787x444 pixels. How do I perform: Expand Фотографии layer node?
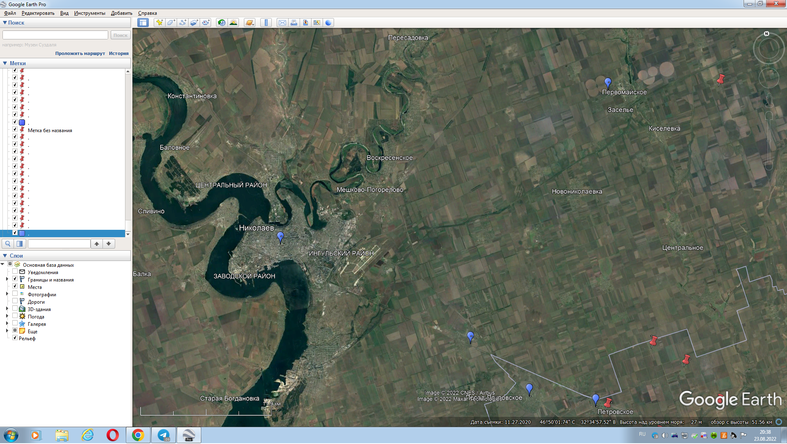coord(7,294)
